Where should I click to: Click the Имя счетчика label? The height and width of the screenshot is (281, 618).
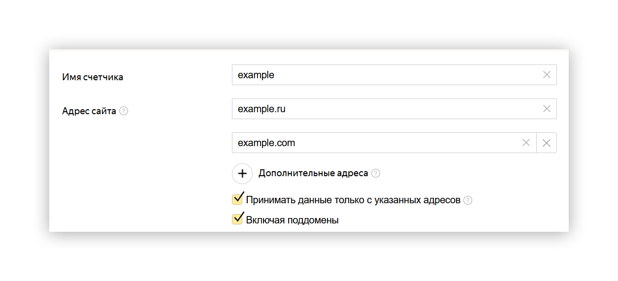pos(93,77)
